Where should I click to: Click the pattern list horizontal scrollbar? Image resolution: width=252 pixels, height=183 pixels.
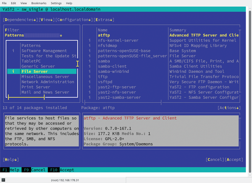coord(26,97)
